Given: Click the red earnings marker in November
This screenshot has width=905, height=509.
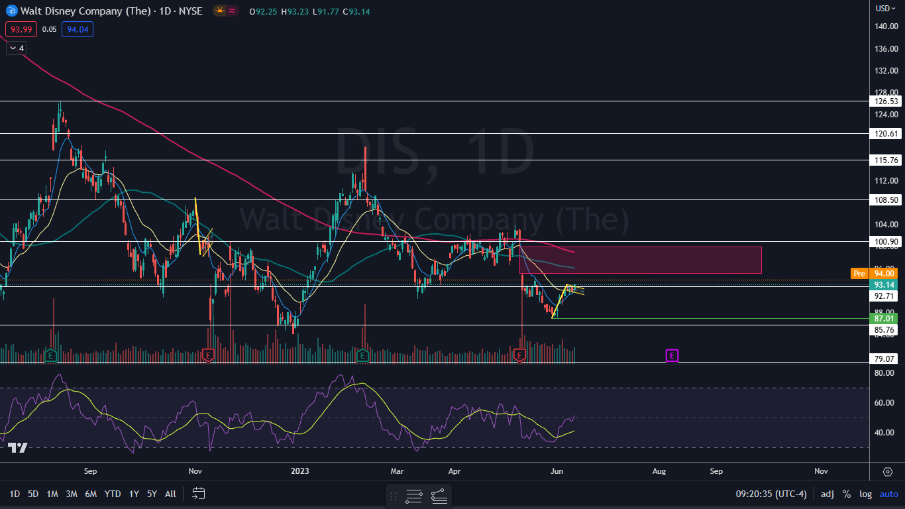Looking at the screenshot, I should [208, 356].
